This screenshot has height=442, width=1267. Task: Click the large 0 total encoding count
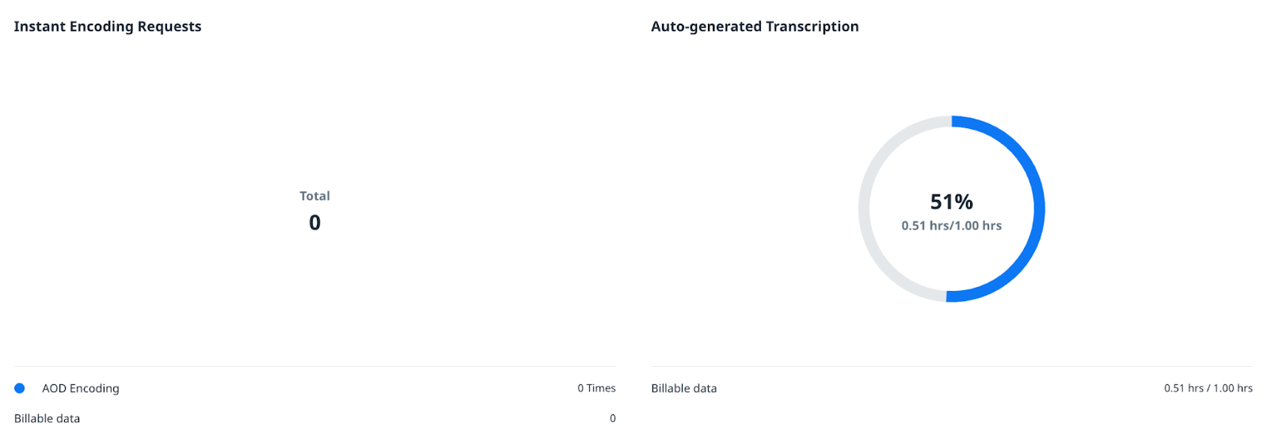pyautogui.click(x=314, y=223)
